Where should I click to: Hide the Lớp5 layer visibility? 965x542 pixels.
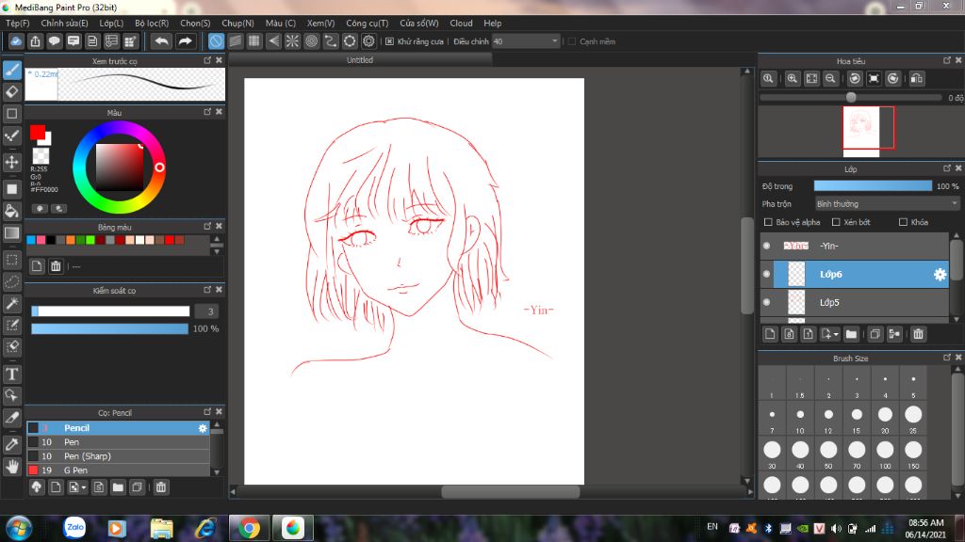[767, 302]
